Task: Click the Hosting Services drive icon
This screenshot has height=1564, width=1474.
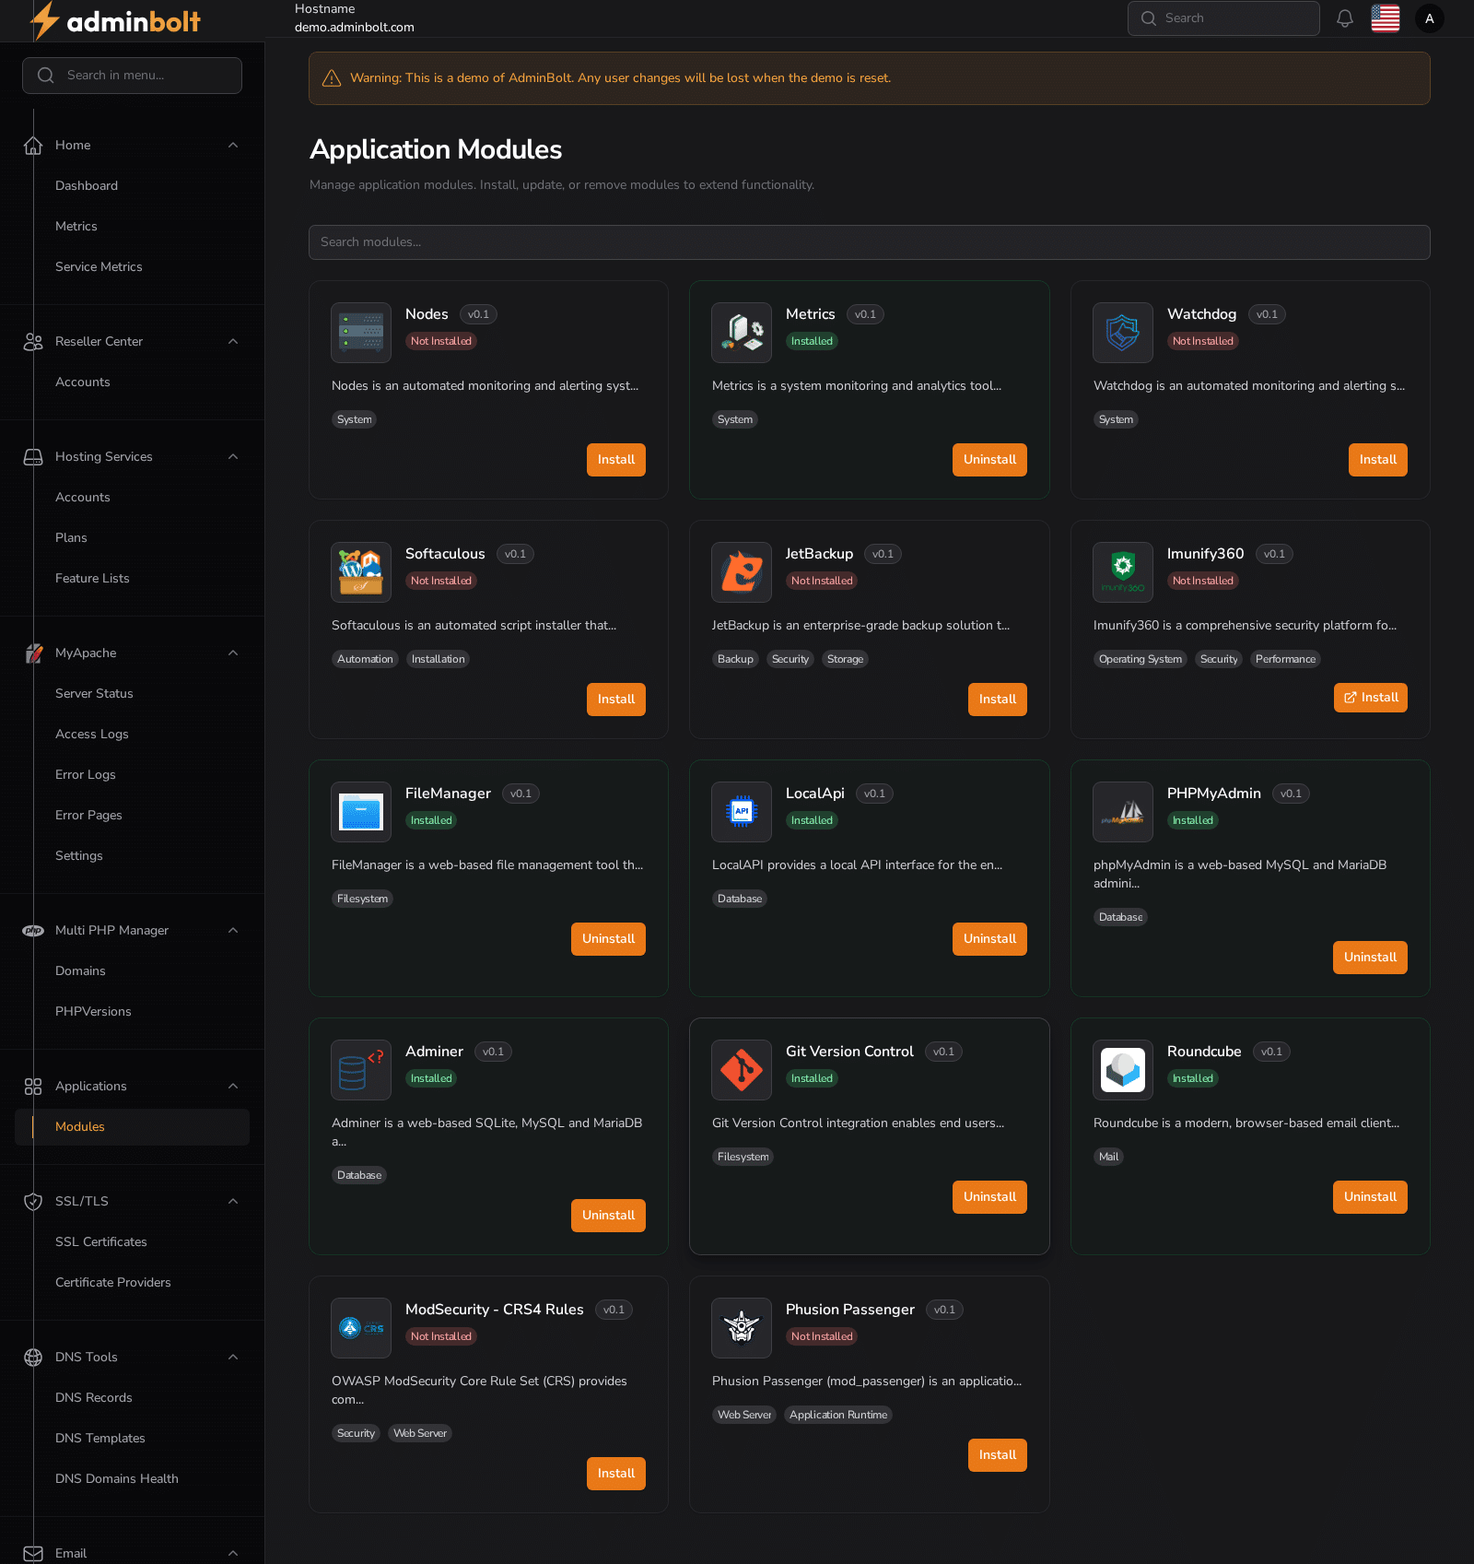Action: 33,457
